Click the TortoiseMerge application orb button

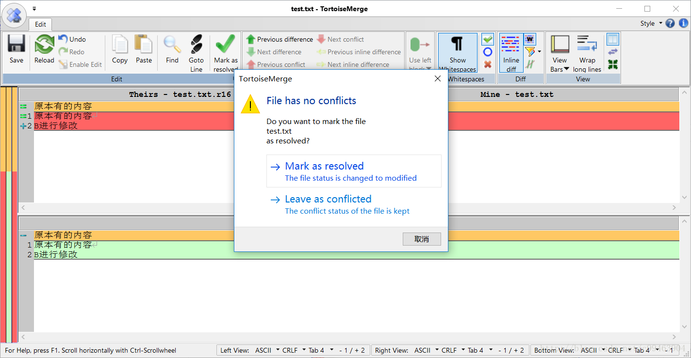[15, 16]
